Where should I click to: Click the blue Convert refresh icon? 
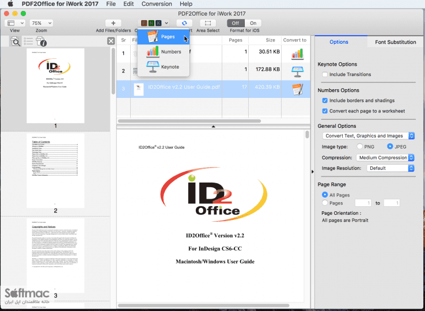[x=184, y=23]
